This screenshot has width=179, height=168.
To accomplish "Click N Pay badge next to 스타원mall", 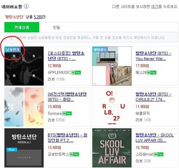I will pos(158,154).
